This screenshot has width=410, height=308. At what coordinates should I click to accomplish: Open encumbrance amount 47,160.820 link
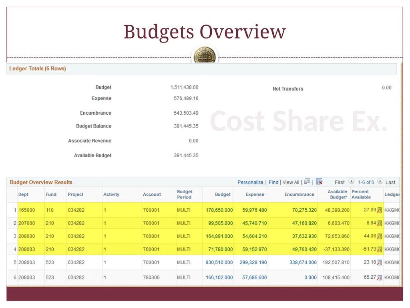[x=304, y=223]
